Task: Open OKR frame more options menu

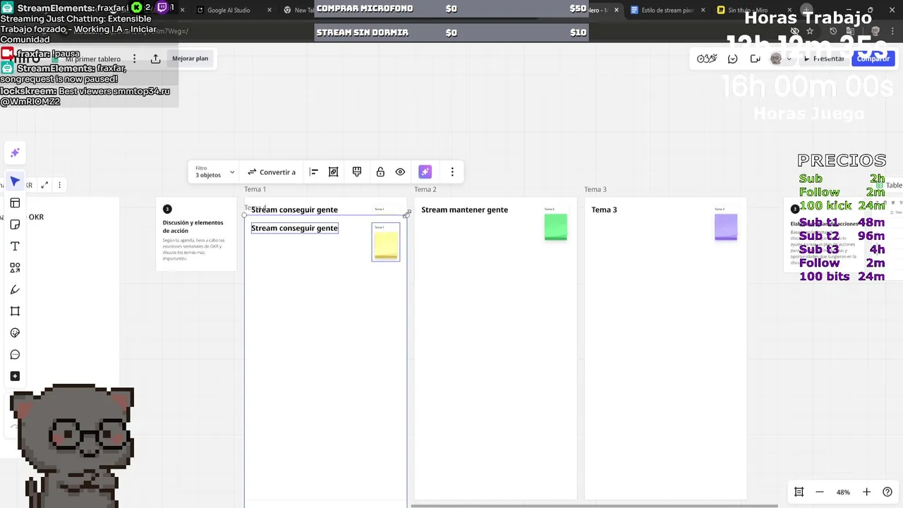Action: pyautogui.click(x=59, y=185)
